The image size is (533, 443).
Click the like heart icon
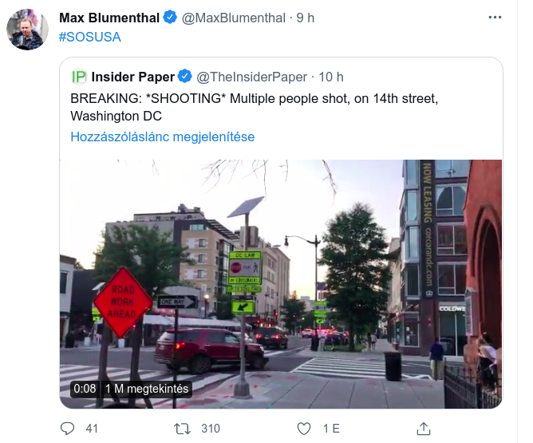(303, 429)
